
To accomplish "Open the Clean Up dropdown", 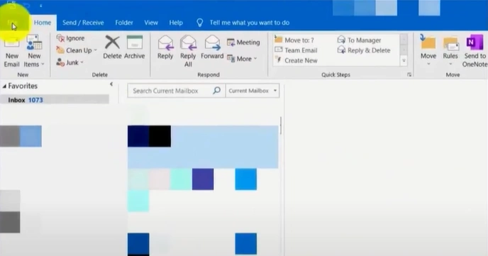I will pyautogui.click(x=77, y=50).
